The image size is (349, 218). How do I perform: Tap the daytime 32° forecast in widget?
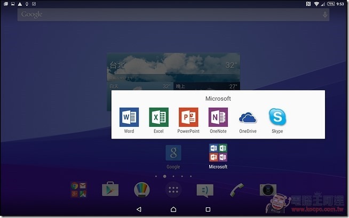[140, 86]
